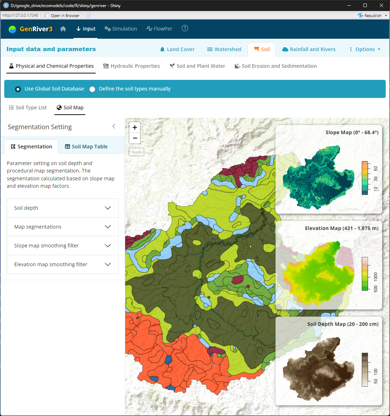Image resolution: width=390 pixels, height=416 pixels.
Task: Click the Soil Depth Map color legend
Action: 365,370
